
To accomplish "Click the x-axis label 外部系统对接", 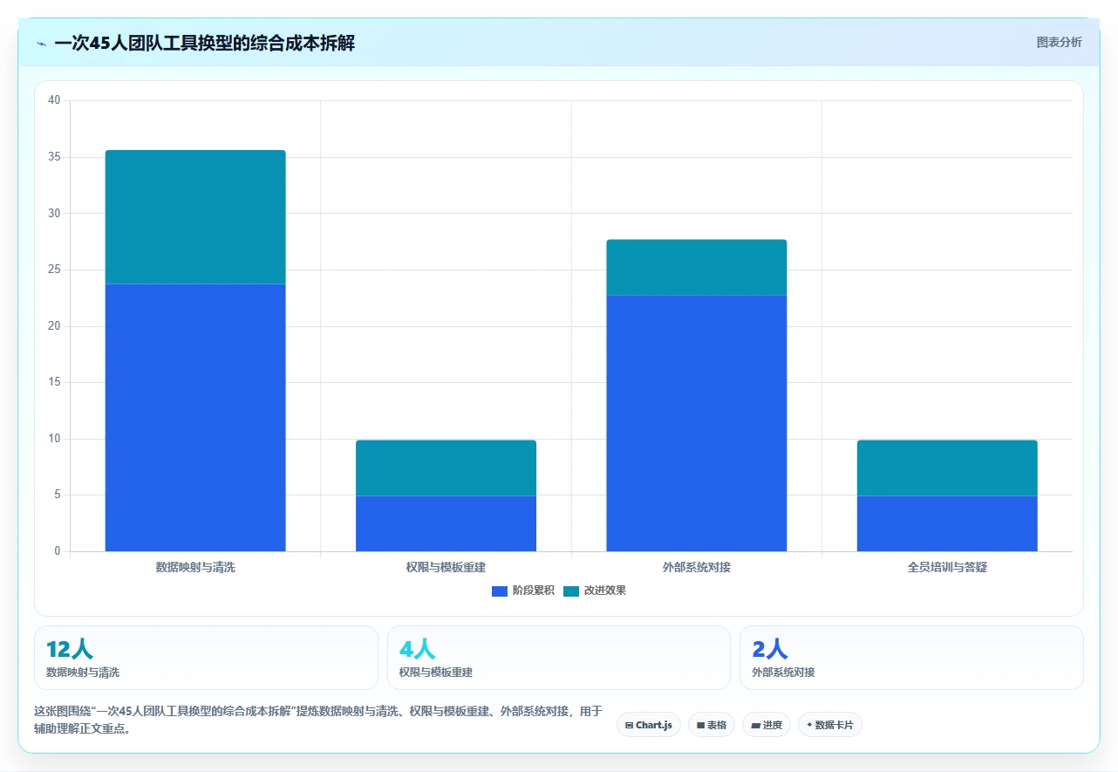I will (697, 567).
